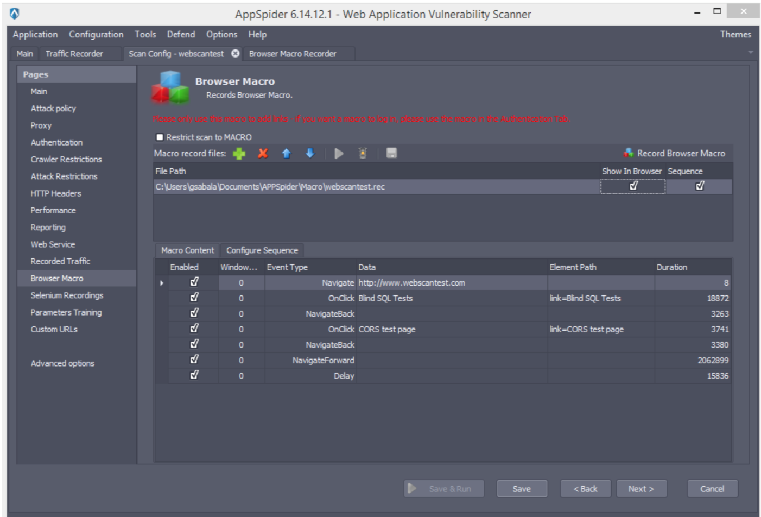Uncheck Enabled for the NavigateForward event
761x517 pixels.
tap(194, 360)
